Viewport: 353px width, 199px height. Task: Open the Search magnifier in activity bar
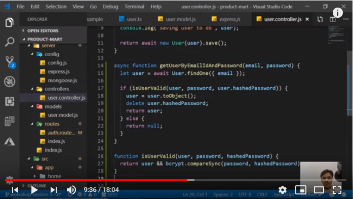(x=10, y=42)
